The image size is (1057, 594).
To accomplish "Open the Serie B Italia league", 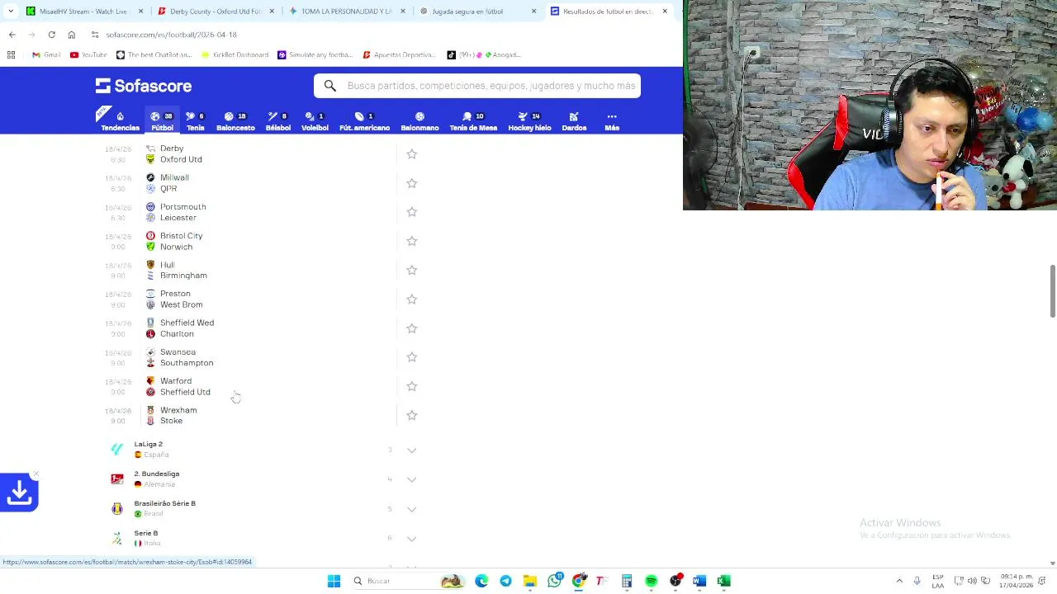I will [x=146, y=533].
